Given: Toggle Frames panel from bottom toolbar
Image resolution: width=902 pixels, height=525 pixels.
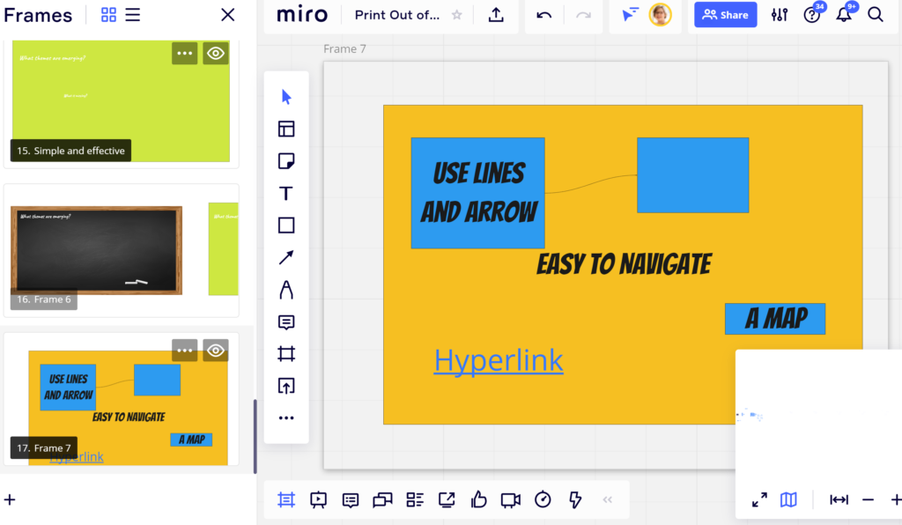Looking at the screenshot, I should pos(286,499).
